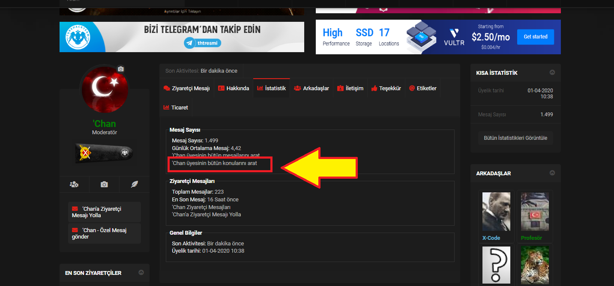Open the İletişim tab
Image resolution: width=614 pixels, height=286 pixels.
350,88
